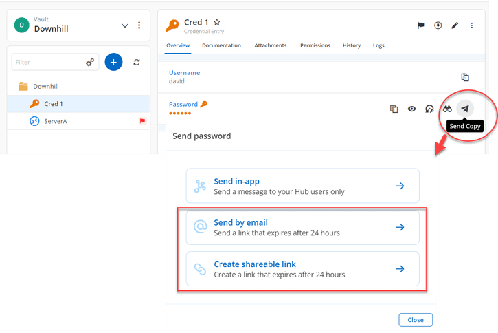Image resolution: width=498 pixels, height=333 pixels.
Task: Reveal the password with the eye icon
Action: [411, 109]
